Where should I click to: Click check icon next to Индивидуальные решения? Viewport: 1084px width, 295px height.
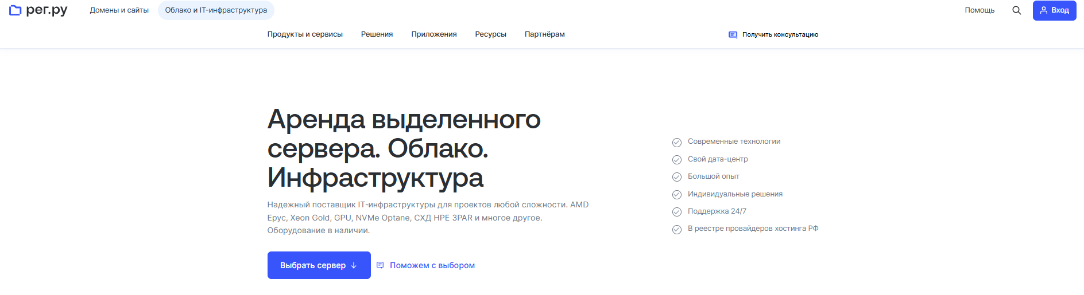tap(677, 195)
